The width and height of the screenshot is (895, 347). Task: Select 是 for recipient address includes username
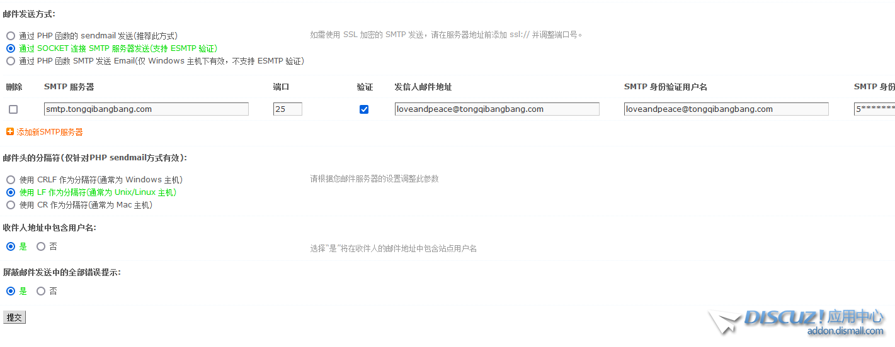tap(11, 246)
